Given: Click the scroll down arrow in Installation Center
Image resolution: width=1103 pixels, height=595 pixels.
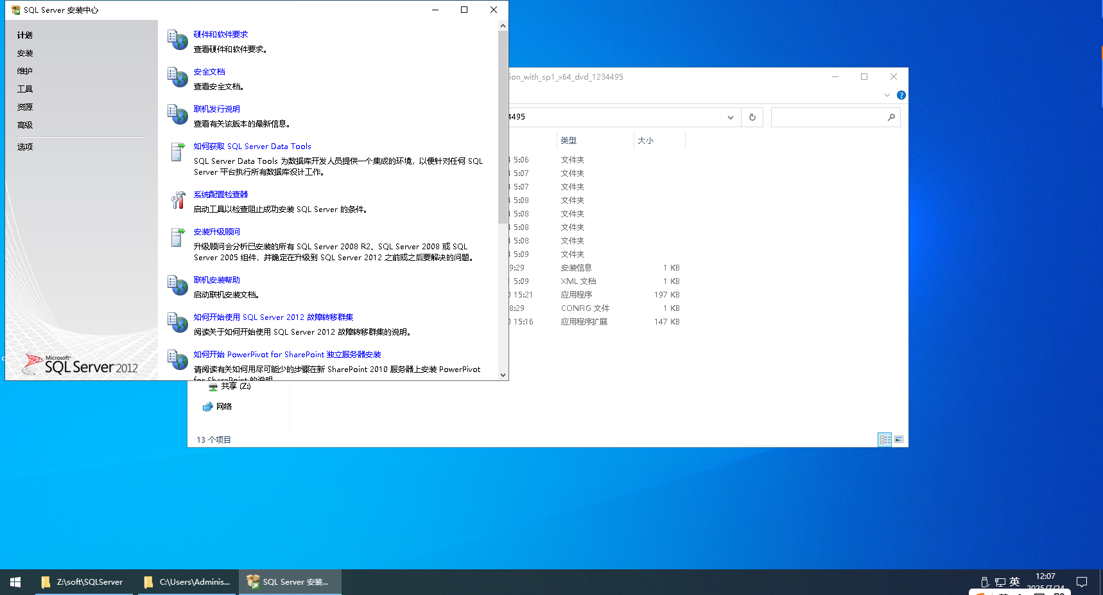Looking at the screenshot, I should pyautogui.click(x=503, y=375).
